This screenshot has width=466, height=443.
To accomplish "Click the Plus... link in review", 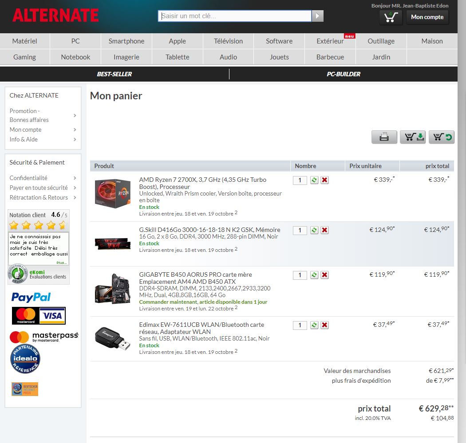I will click(62, 263).
